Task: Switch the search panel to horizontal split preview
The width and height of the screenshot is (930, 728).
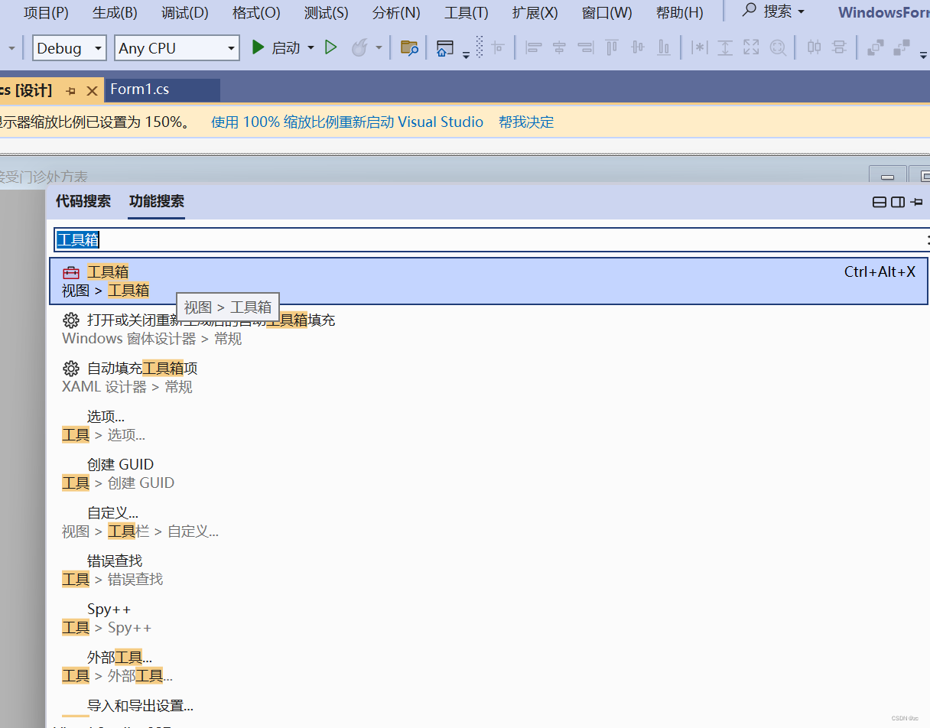Action: 880,202
